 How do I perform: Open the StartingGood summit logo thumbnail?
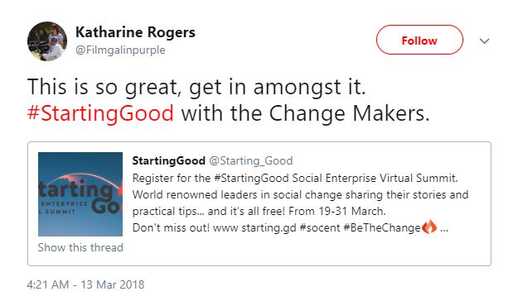[80, 194]
